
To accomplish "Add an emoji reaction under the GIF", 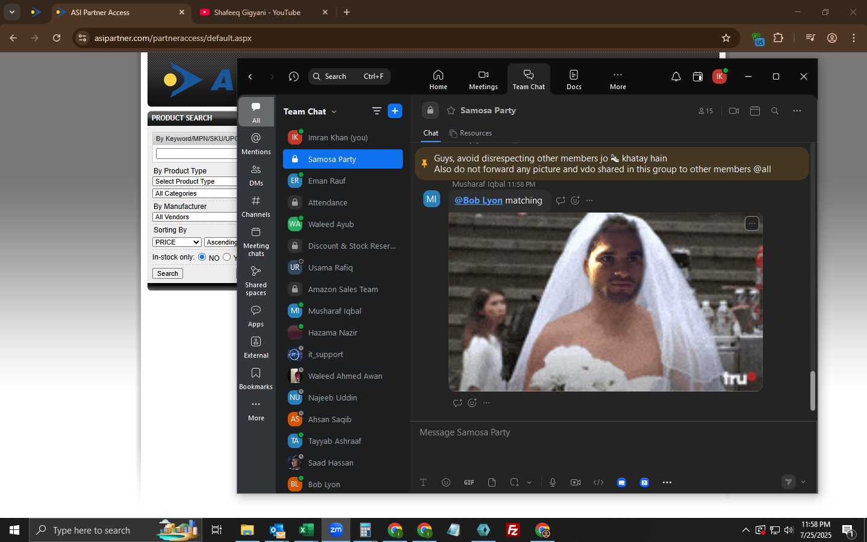I will (x=472, y=403).
